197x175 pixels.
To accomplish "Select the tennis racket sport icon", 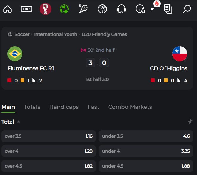I will pos(83,9).
